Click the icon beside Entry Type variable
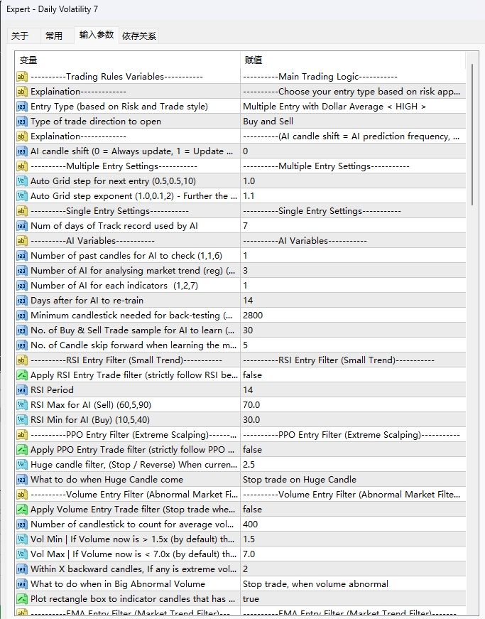485x619 pixels. pos(21,107)
